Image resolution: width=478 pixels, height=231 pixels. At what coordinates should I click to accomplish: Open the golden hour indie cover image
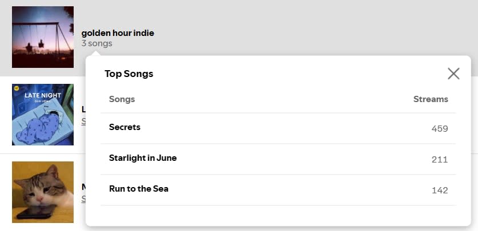(x=43, y=37)
